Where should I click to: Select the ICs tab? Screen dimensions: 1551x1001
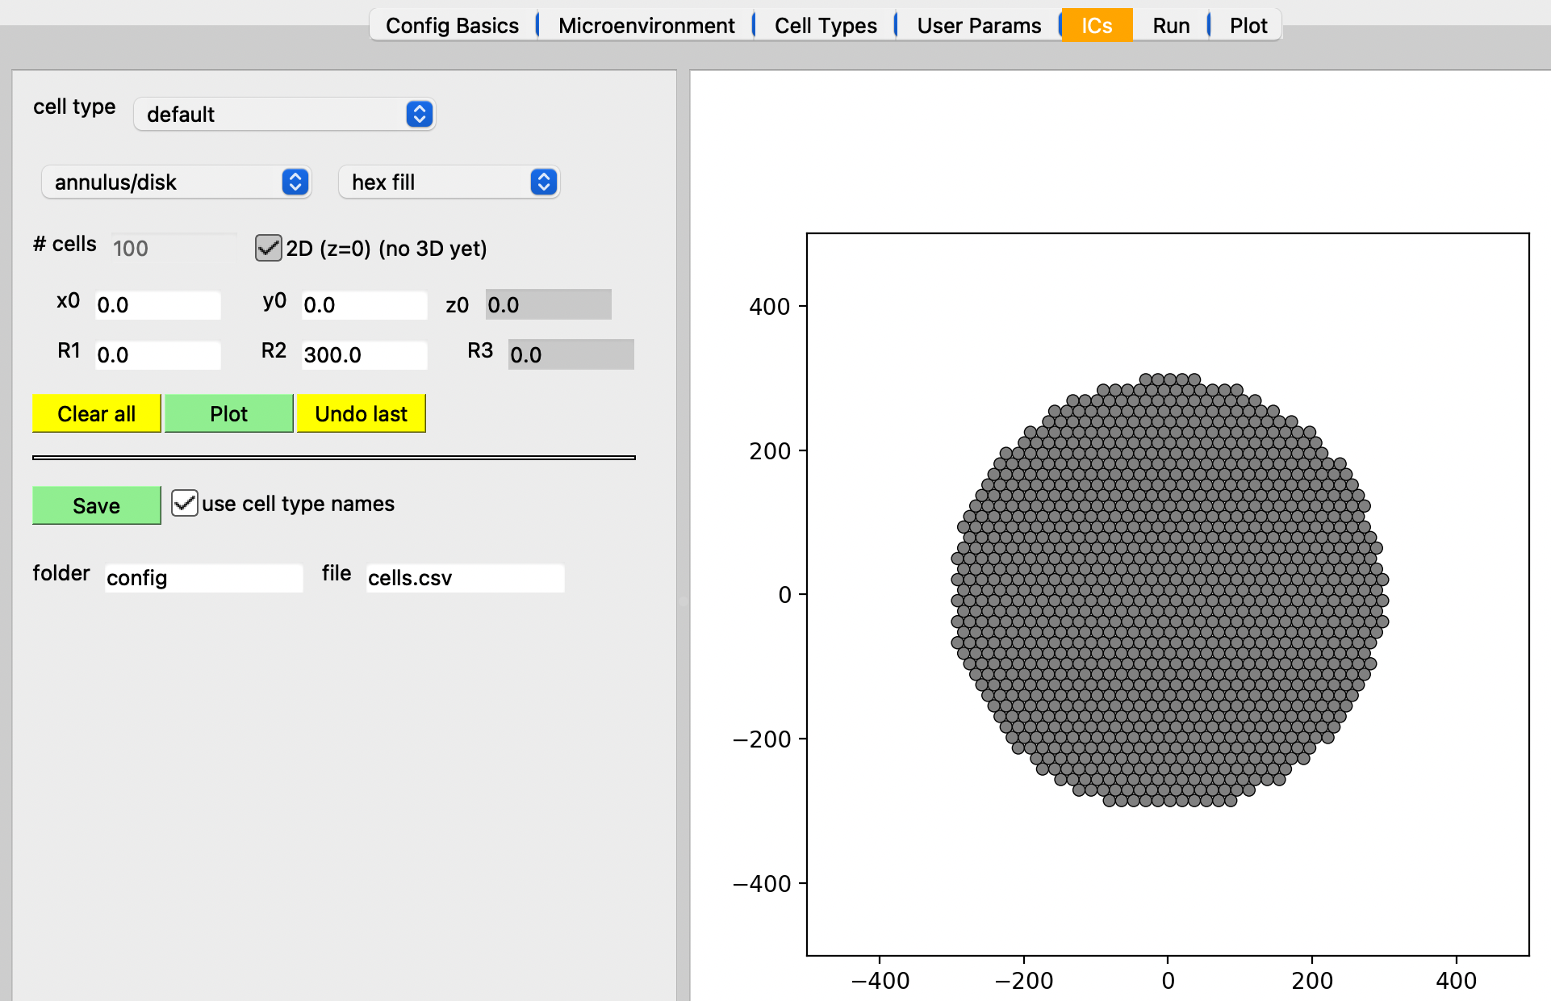click(1097, 25)
